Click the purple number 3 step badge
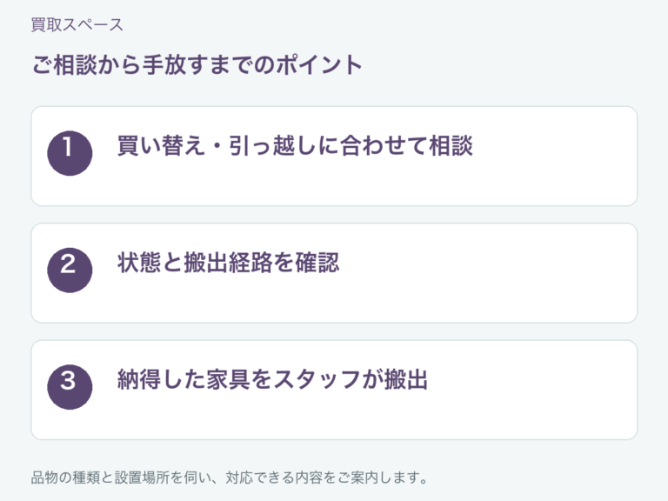Screen dimensions: 668x501 [70, 387]
